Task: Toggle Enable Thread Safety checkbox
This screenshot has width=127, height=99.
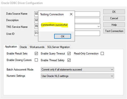Action: click(69, 60)
